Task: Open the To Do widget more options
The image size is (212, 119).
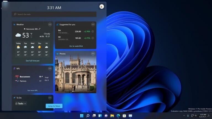Action: pos(50,98)
